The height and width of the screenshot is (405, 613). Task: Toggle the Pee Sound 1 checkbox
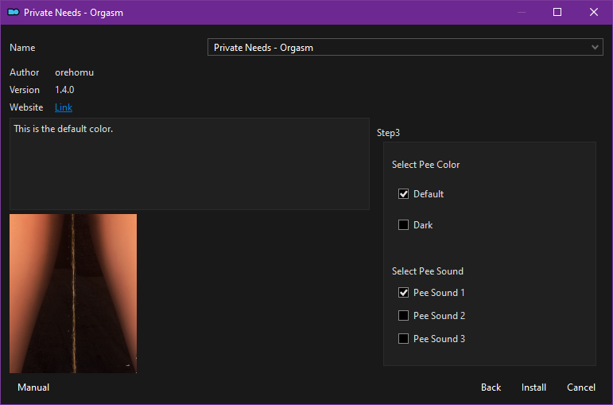point(404,293)
